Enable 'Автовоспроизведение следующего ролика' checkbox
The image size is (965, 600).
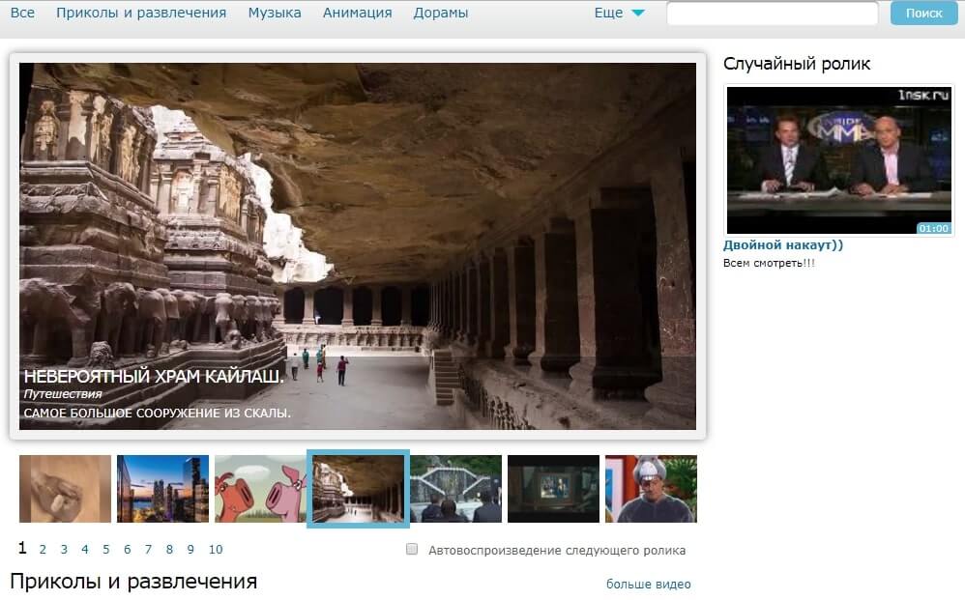pos(412,550)
